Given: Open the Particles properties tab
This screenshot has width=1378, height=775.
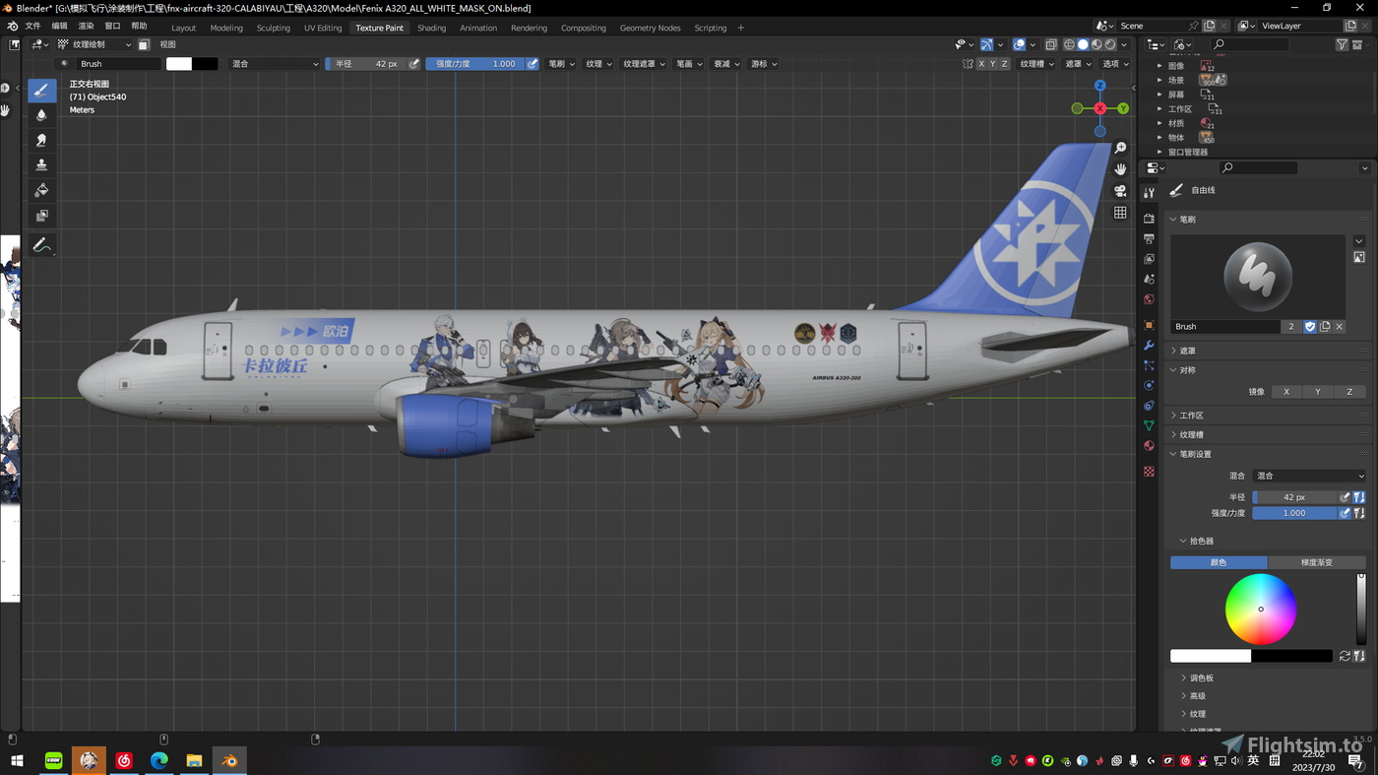Looking at the screenshot, I should tap(1149, 365).
